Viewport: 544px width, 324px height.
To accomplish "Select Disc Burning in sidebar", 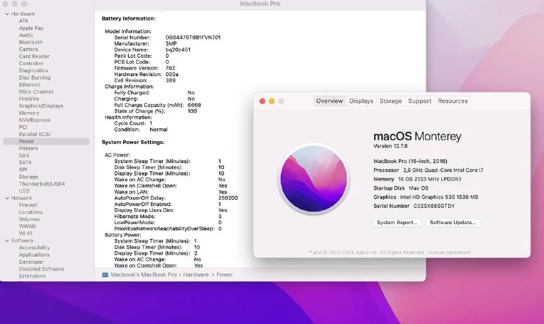I will pyautogui.click(x=35, y=77).
